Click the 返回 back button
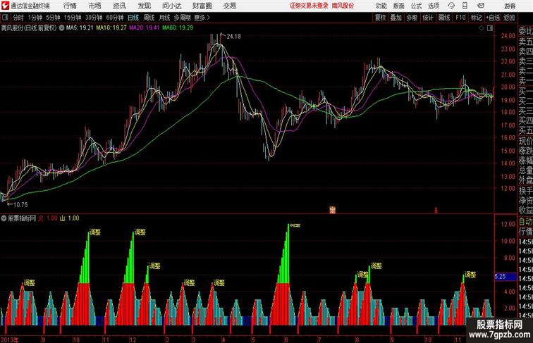 509,18
